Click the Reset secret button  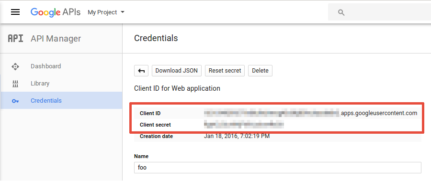click(225, 71)
